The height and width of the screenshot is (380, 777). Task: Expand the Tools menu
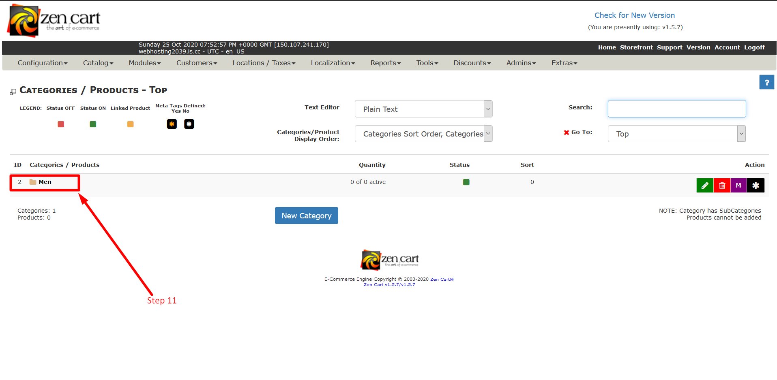tap(427, 63)
